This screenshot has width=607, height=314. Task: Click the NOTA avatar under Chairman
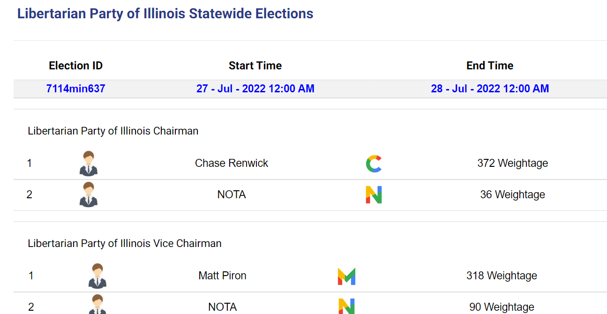tap(89, 194)
